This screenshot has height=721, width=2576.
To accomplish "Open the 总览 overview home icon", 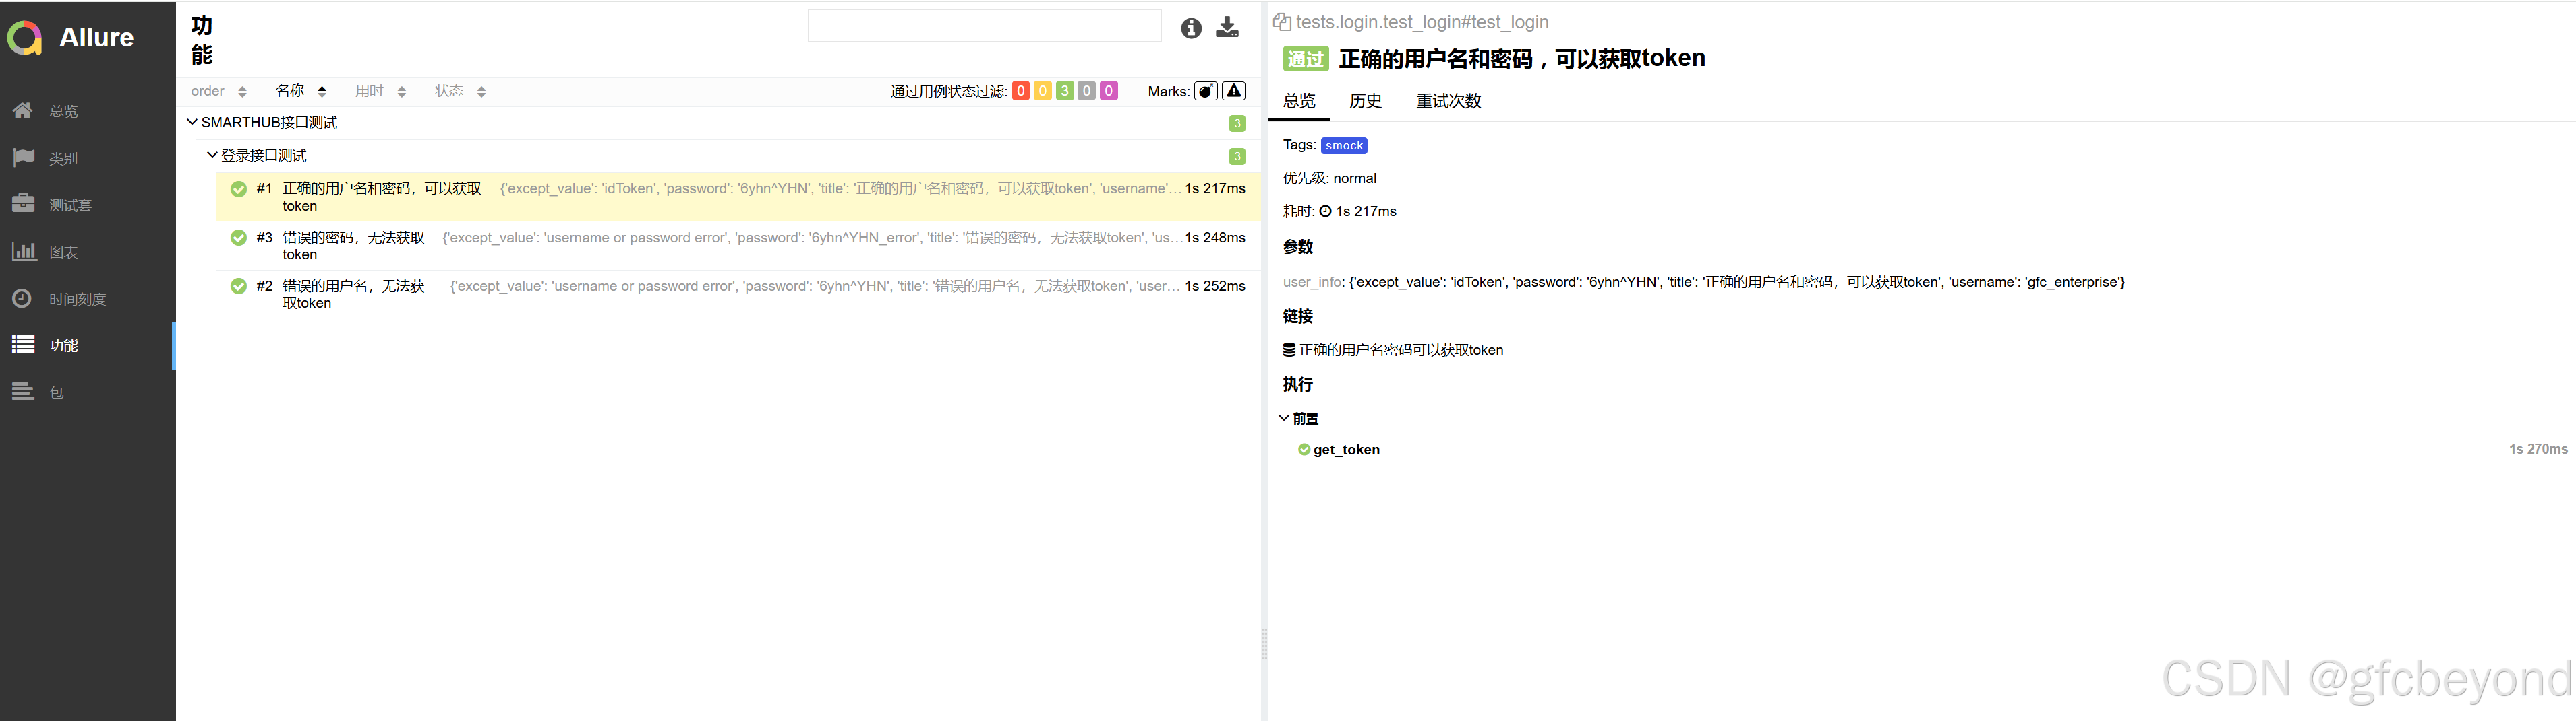I will tap(23, 111).
